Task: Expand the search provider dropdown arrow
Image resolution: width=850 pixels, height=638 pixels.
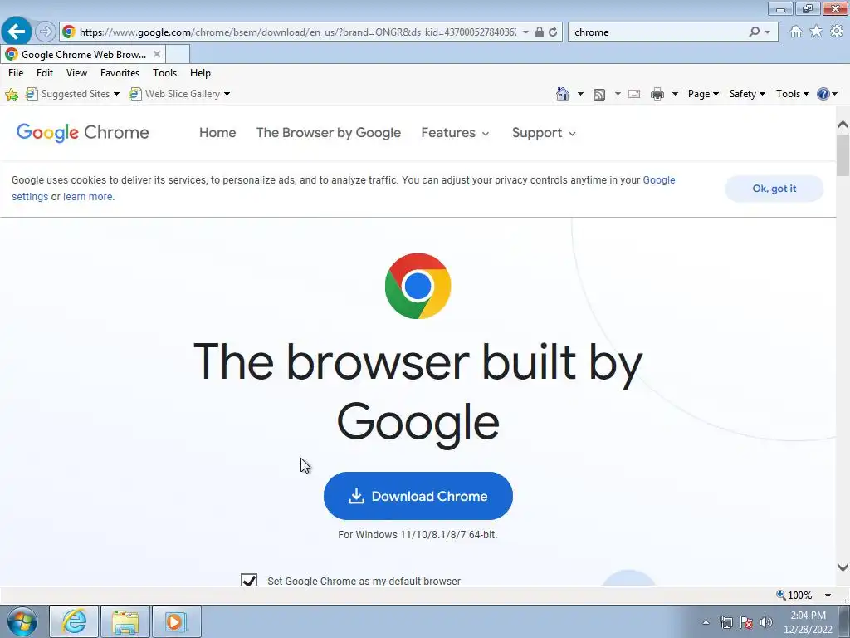Action: (x=767, y=32)
